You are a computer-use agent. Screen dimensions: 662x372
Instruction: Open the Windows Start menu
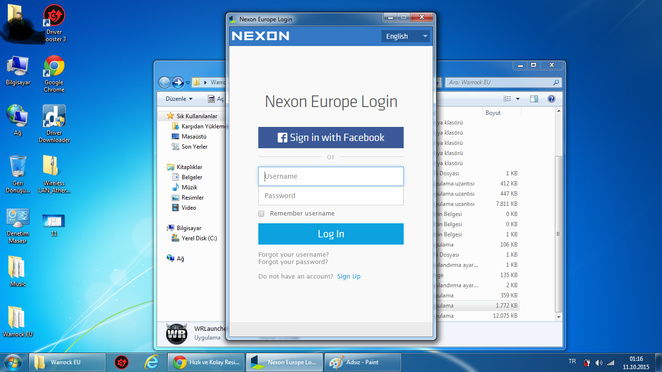[12, 362]
